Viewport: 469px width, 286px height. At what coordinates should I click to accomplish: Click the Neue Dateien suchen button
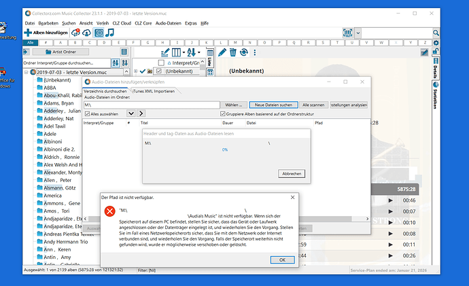(273, 105)
